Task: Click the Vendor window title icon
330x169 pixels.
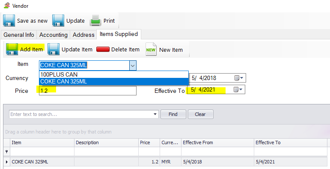Action: click(x=7, y=6)
